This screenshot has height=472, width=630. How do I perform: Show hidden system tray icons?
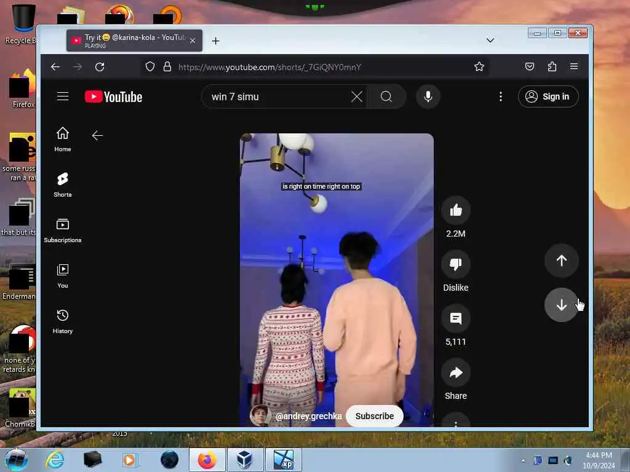point(523,460)
